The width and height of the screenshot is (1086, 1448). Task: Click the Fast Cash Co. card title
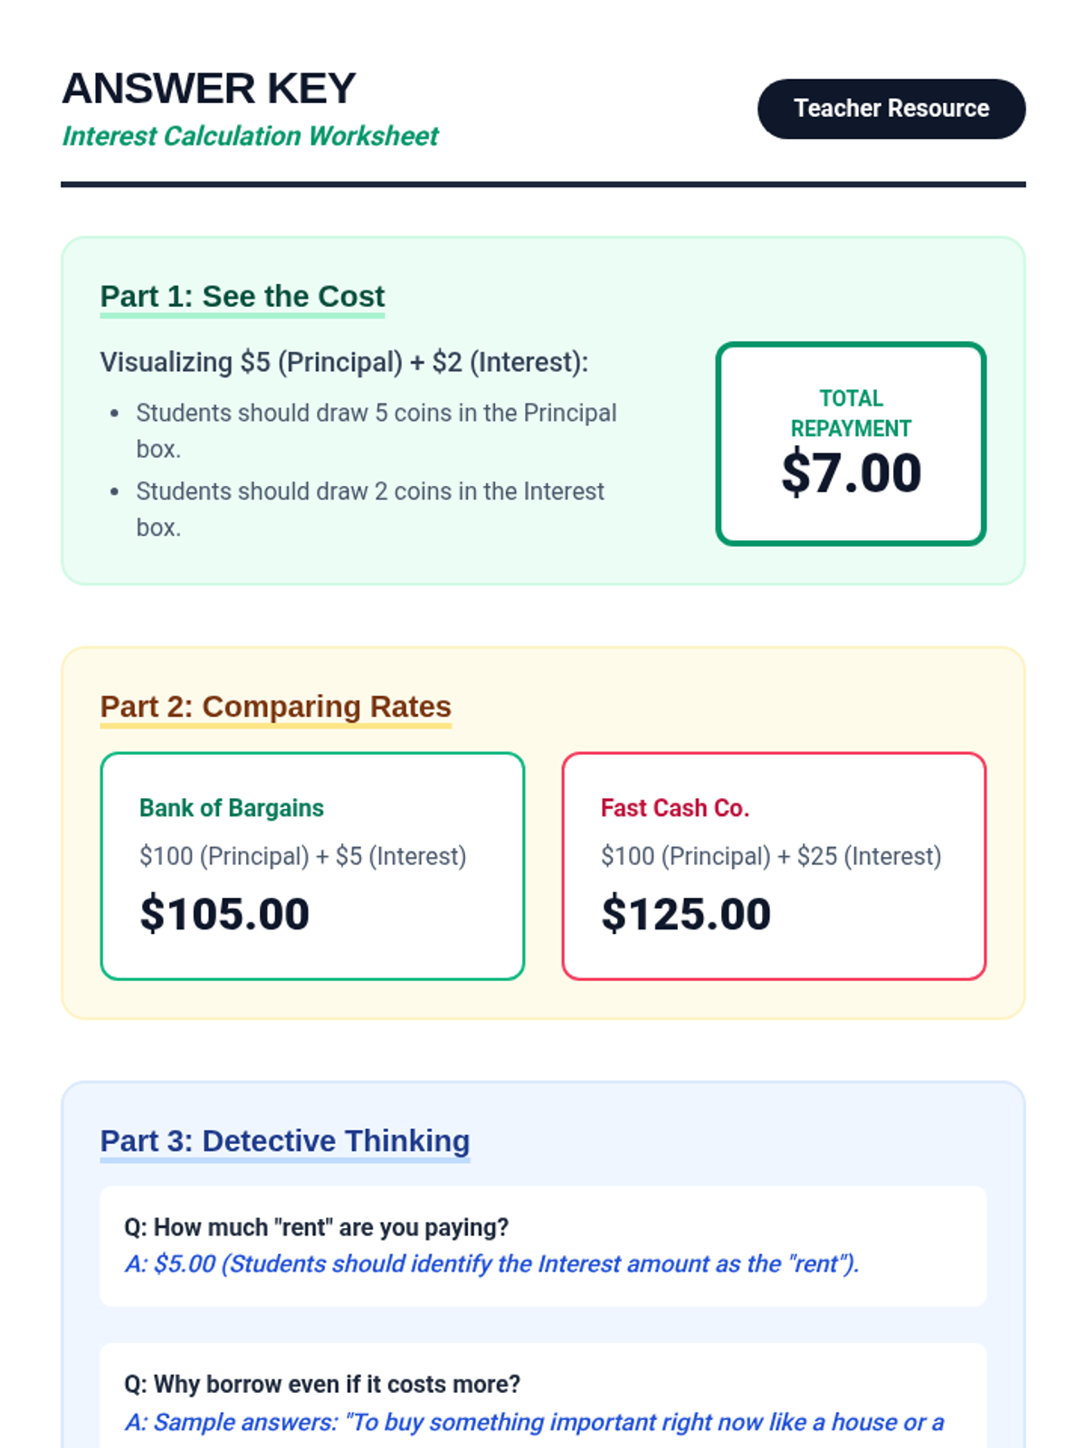click(675, 807)
